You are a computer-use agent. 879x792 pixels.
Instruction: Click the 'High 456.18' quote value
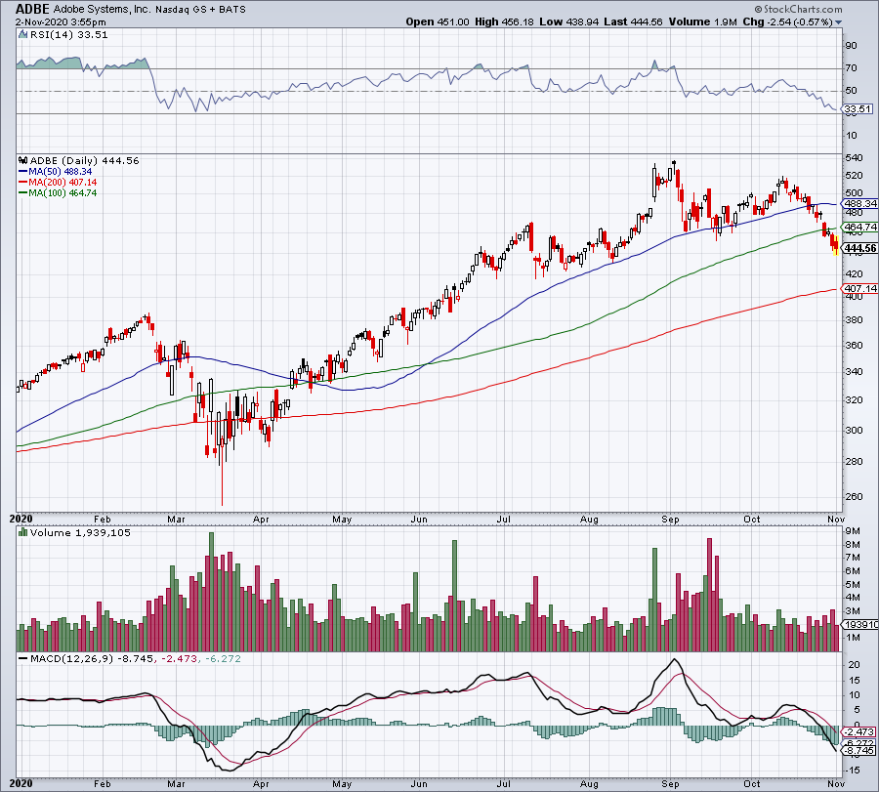(505, 21)
